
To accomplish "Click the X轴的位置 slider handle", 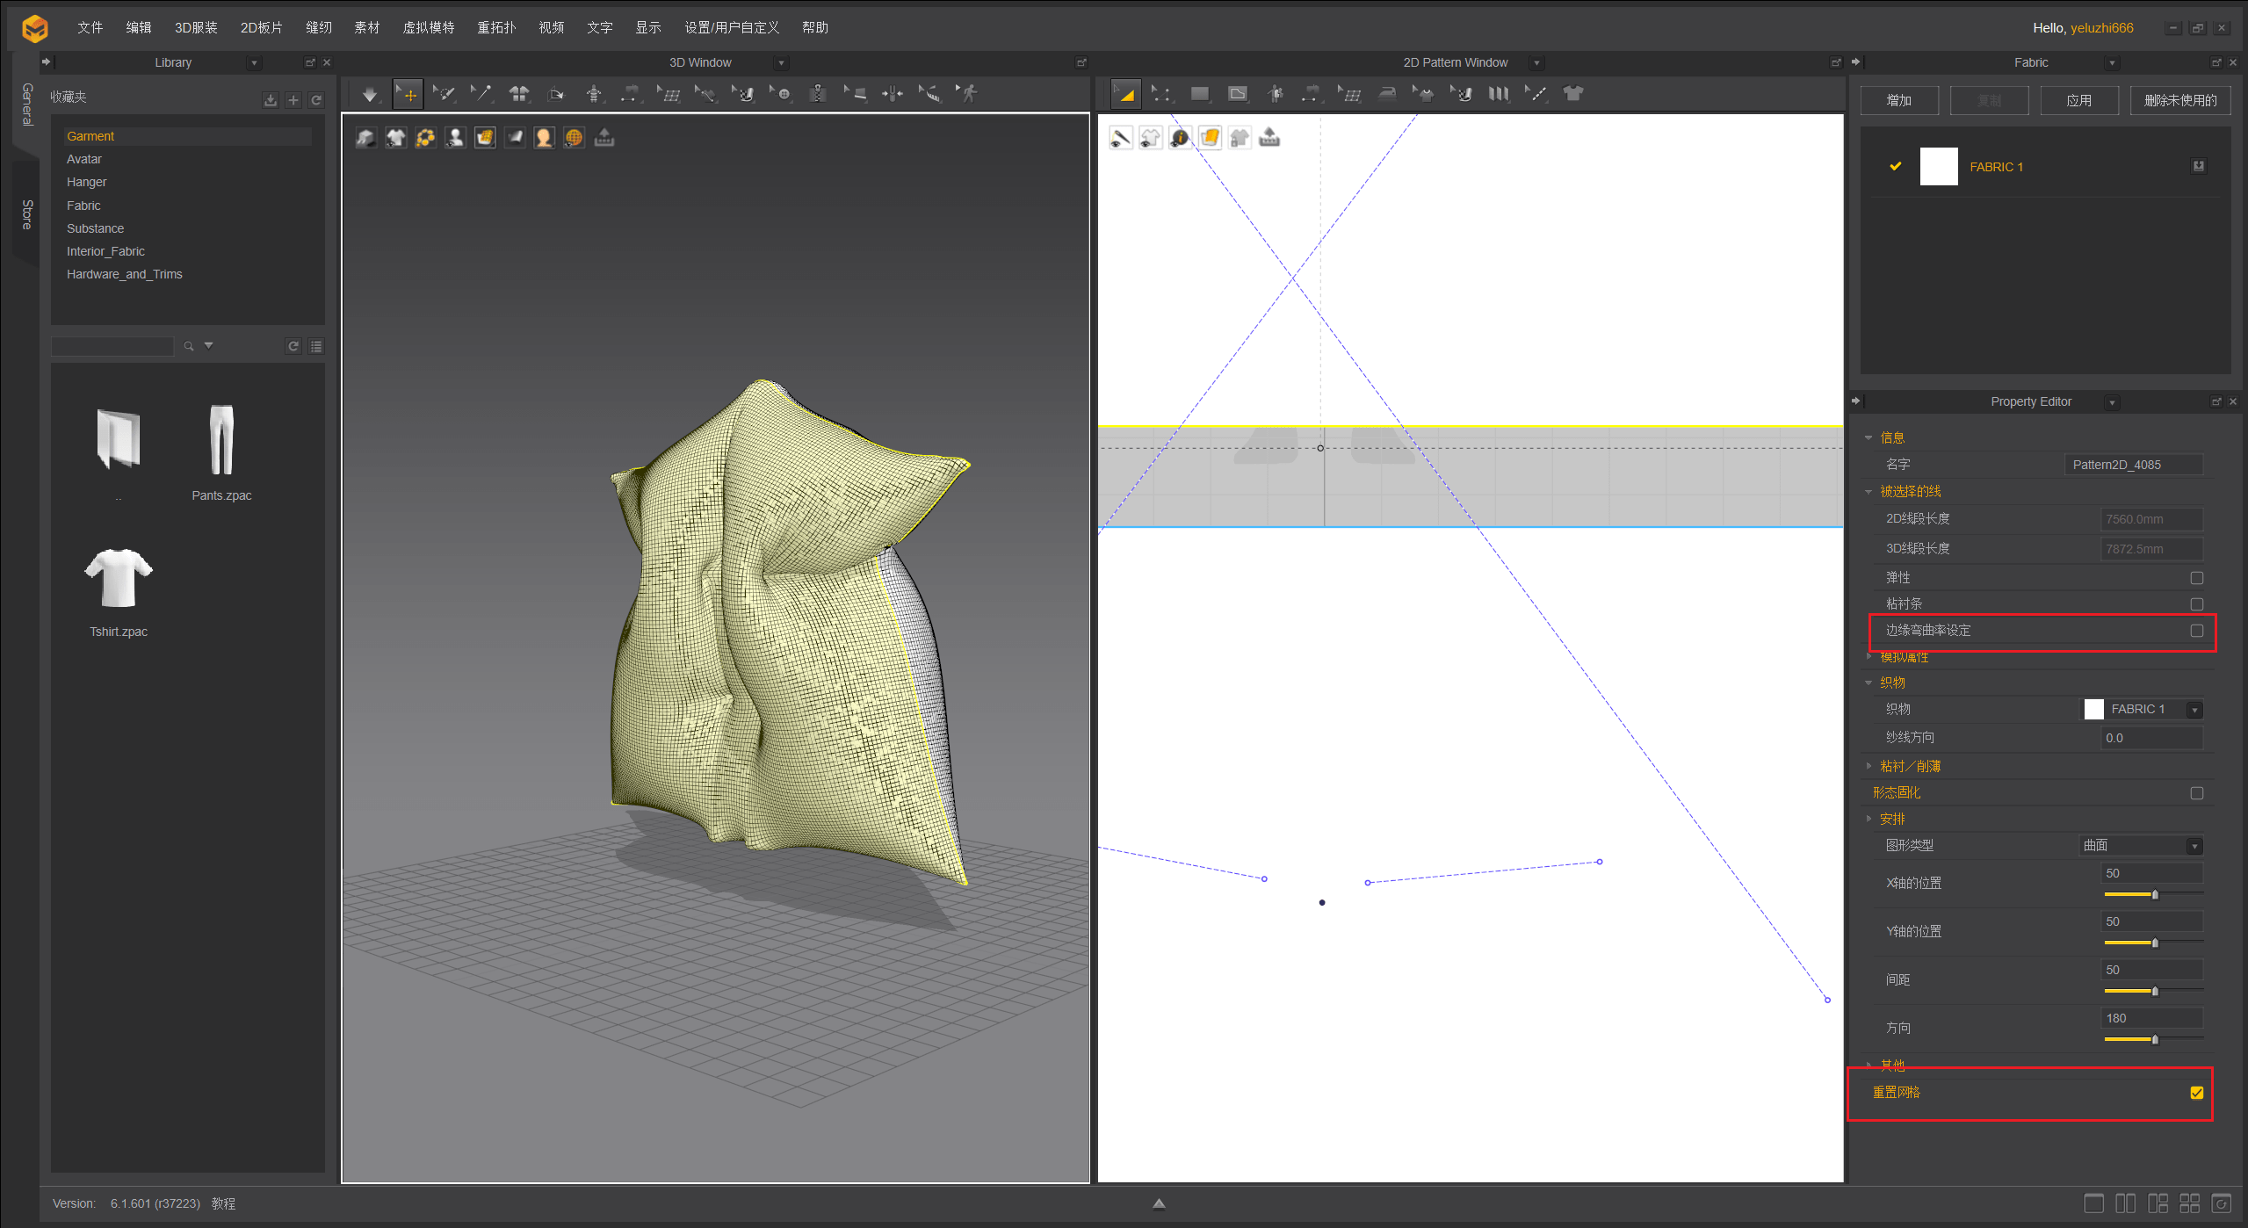I will [x=2154, y=894].
